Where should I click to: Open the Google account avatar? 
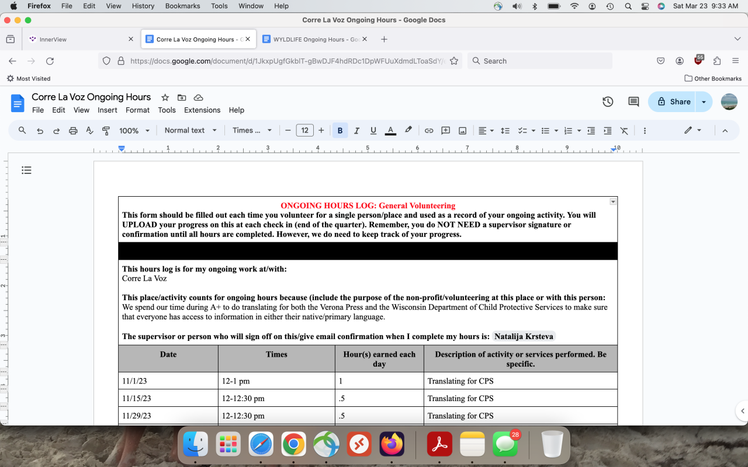729,102
